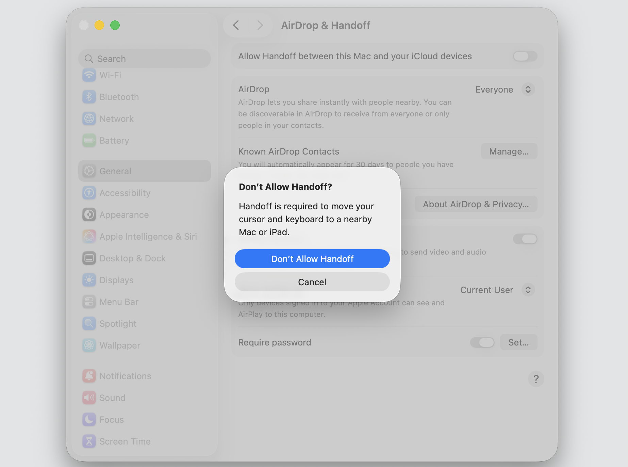Click the Set... password button

point(518,342)
